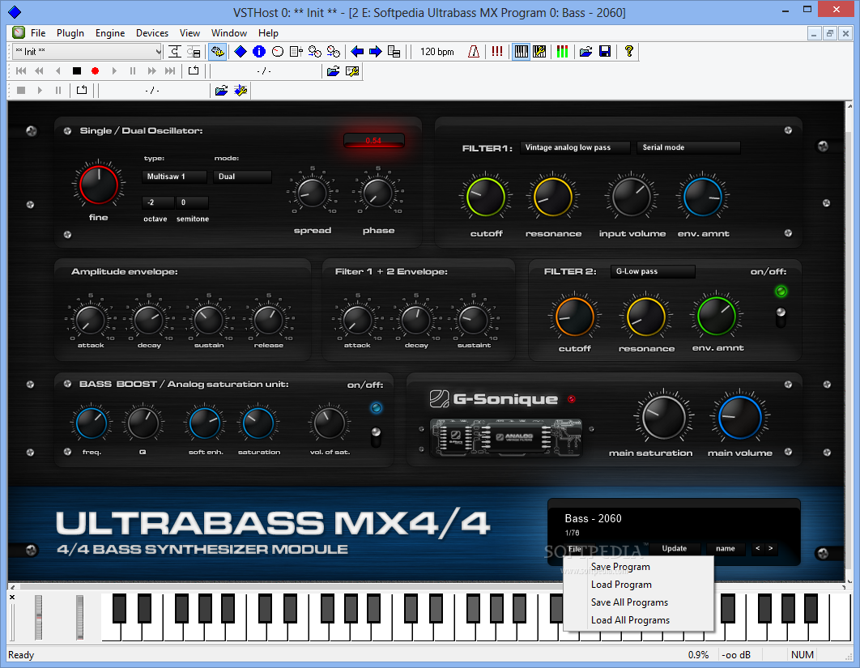This screenshot has width=860, height=668.
Task: Toggle the yellow chain plugin icon
Action: coord(217,52)
